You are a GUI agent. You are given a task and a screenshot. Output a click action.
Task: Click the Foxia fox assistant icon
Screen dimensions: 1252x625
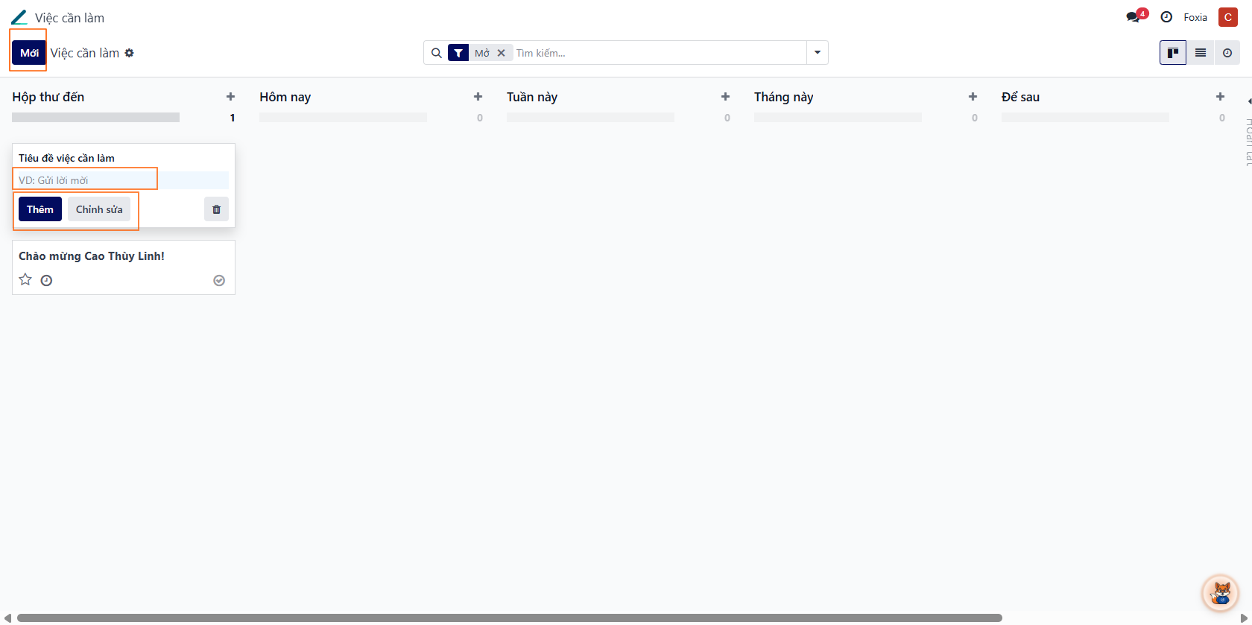click(1220, 593)
